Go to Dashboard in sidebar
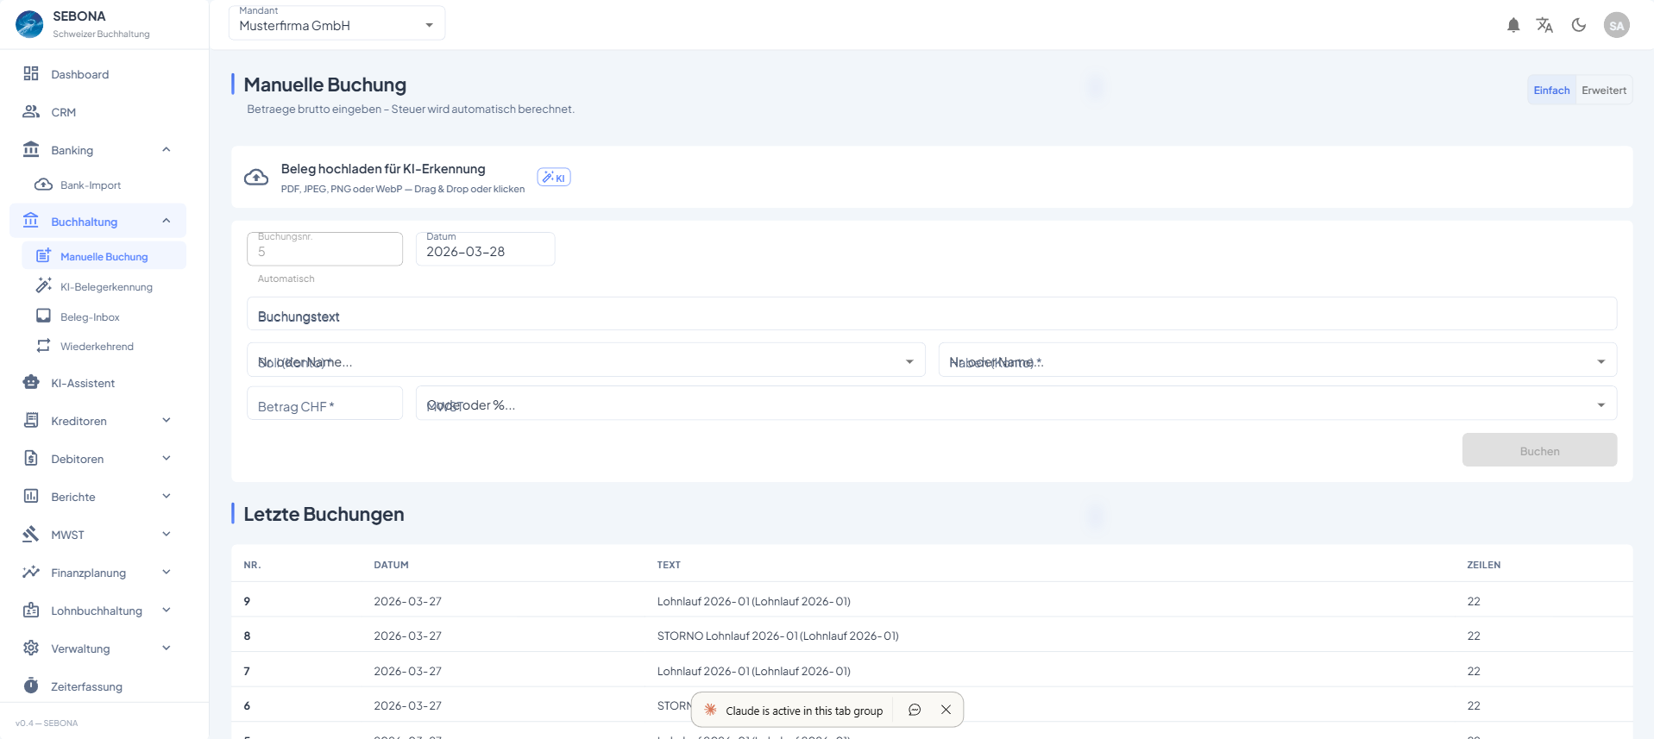This screenshot has width=1654, height=739. [x=79, y=75]
